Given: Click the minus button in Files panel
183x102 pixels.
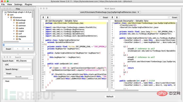Looking at the screenshot, I should click(x=18, y=49).
